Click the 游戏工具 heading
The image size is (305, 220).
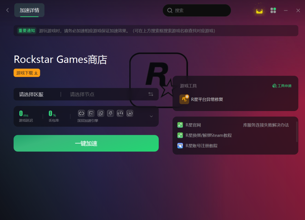pyautogui.click(x=188, y=86)
